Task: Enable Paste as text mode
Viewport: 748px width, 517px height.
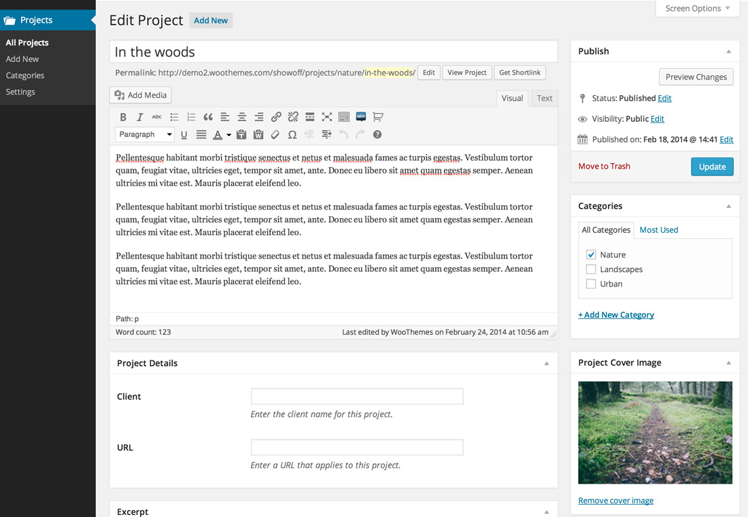Action: pyautogui.click(x=241, y=134)
